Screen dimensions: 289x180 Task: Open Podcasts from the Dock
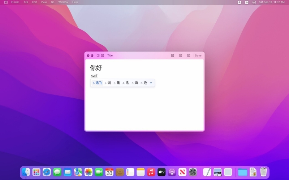(x=172, y=172)
